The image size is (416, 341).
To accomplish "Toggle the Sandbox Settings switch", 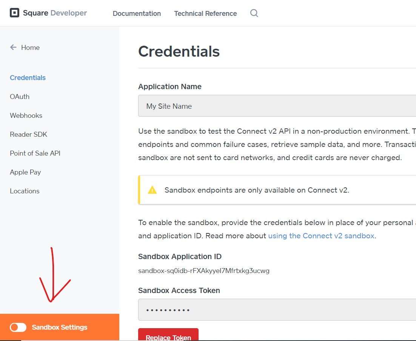I will coord(18,327).
